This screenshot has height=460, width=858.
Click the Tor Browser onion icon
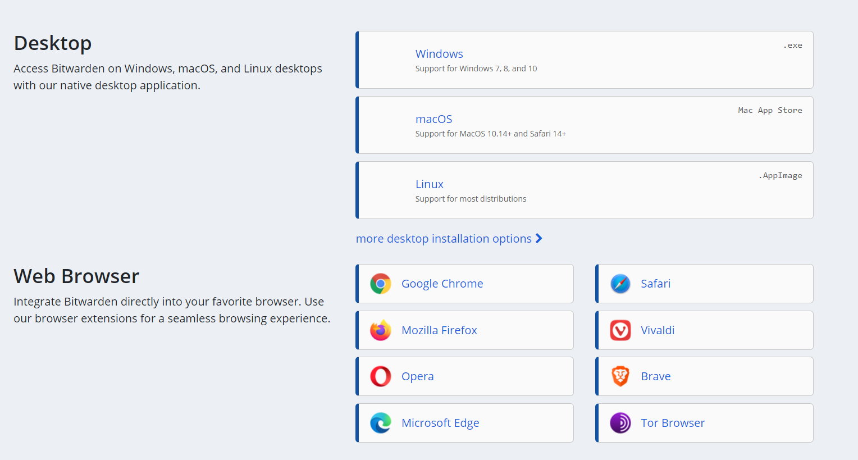point(620,423)
